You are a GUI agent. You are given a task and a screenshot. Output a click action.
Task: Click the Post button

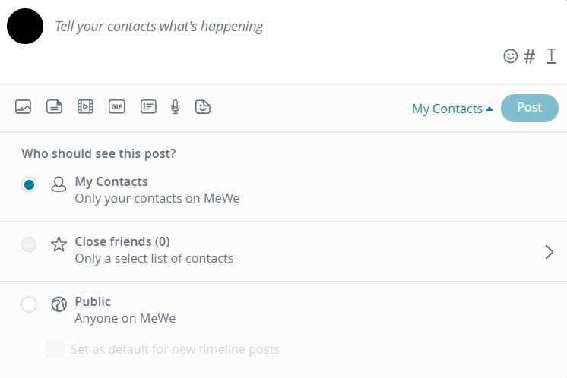click(x=529, y=108)
